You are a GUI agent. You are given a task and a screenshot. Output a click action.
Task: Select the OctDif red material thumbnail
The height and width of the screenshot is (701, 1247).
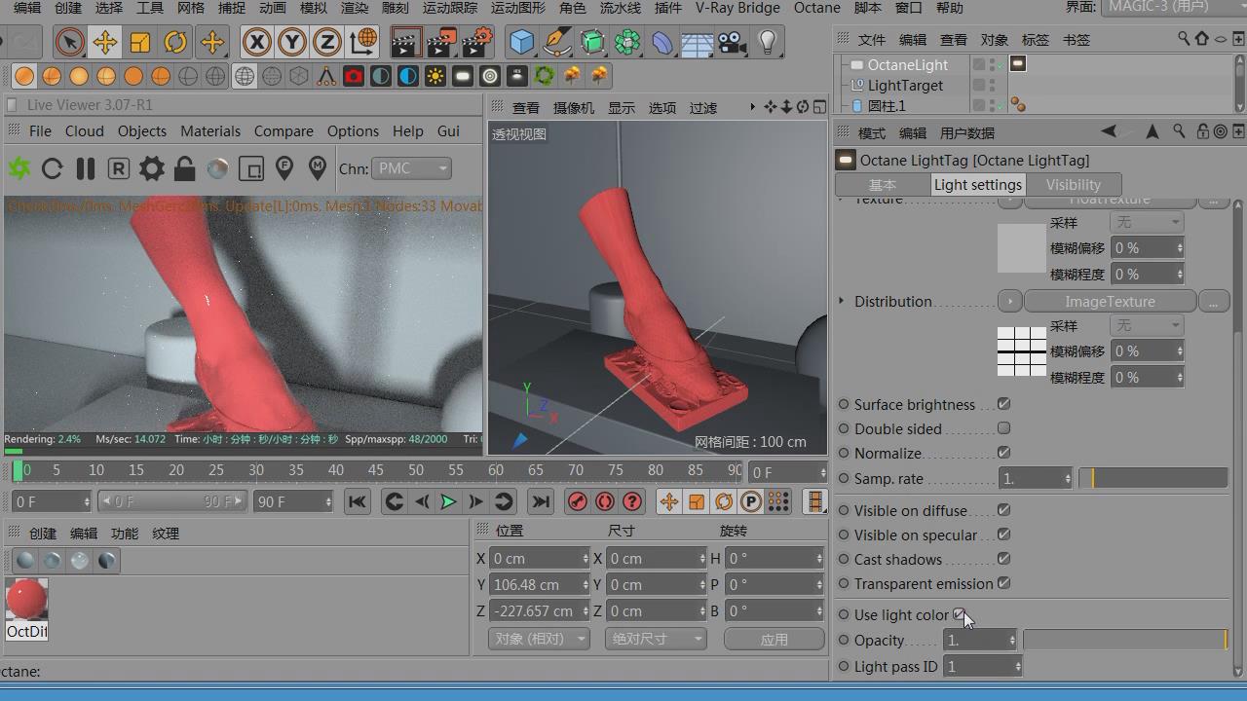[26, 601]
